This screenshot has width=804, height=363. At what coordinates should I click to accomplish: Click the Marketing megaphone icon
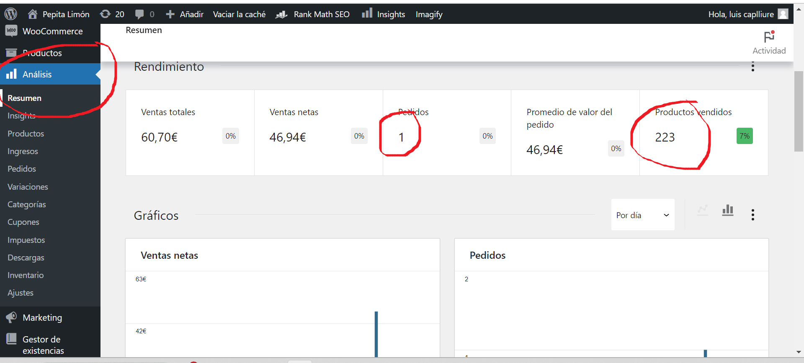(x=11, y=317)
